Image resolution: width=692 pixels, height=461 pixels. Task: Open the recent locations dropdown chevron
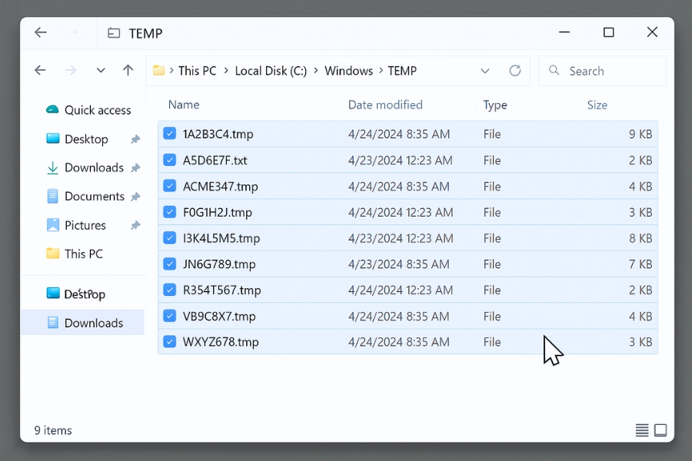pyautogui.click(x=101, y=71)
